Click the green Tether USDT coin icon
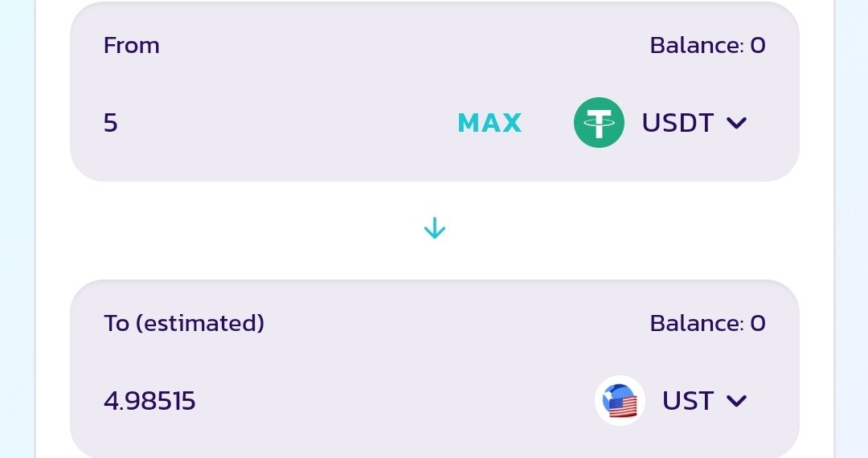This screenshot has width=868, height=458. [599, 122]
